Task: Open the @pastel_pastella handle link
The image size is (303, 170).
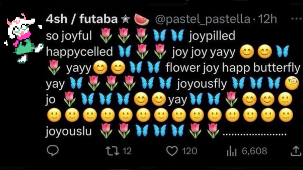Action: tap(203, 19)
